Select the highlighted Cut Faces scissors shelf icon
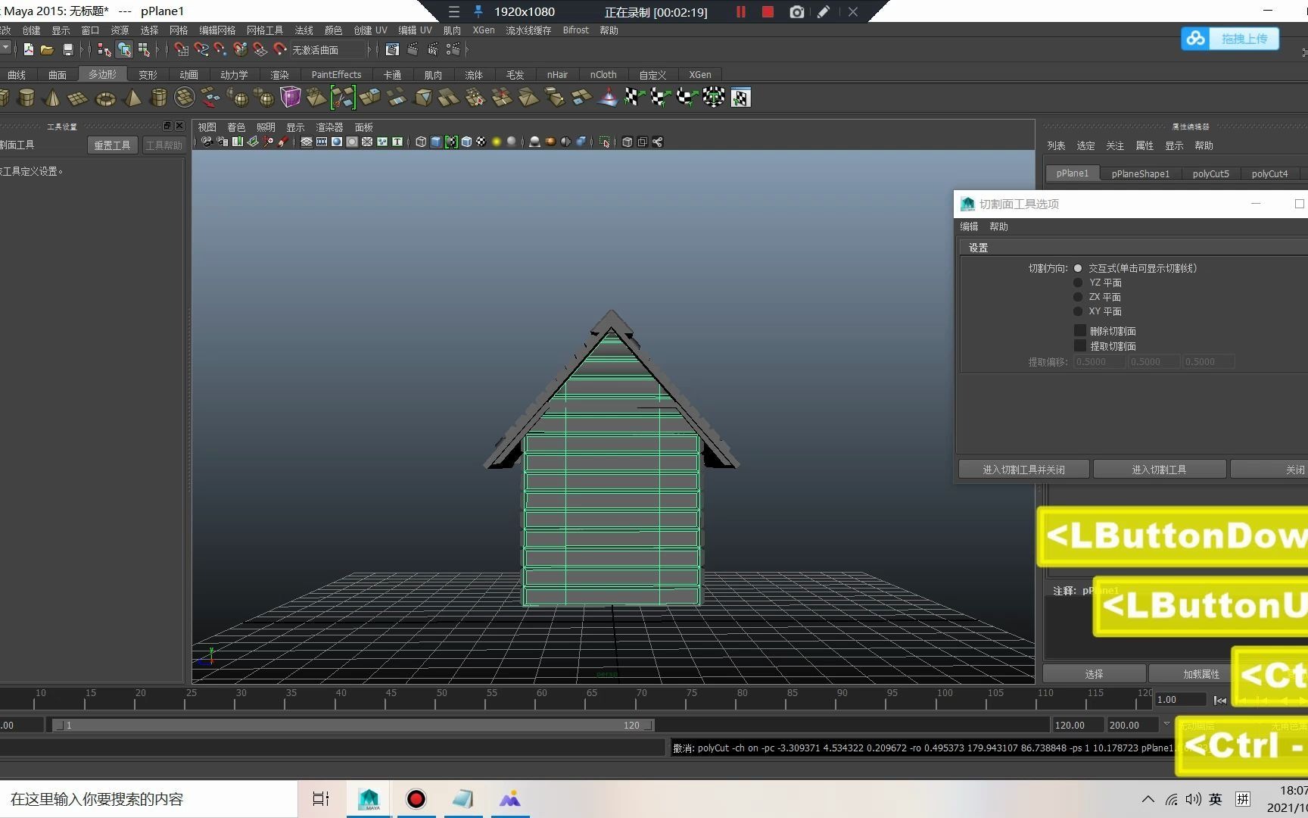Screen dimensions: 1308x818 pos(343,97)
